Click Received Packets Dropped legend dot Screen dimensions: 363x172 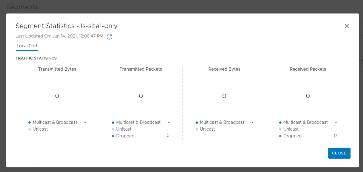coord(280,136)
